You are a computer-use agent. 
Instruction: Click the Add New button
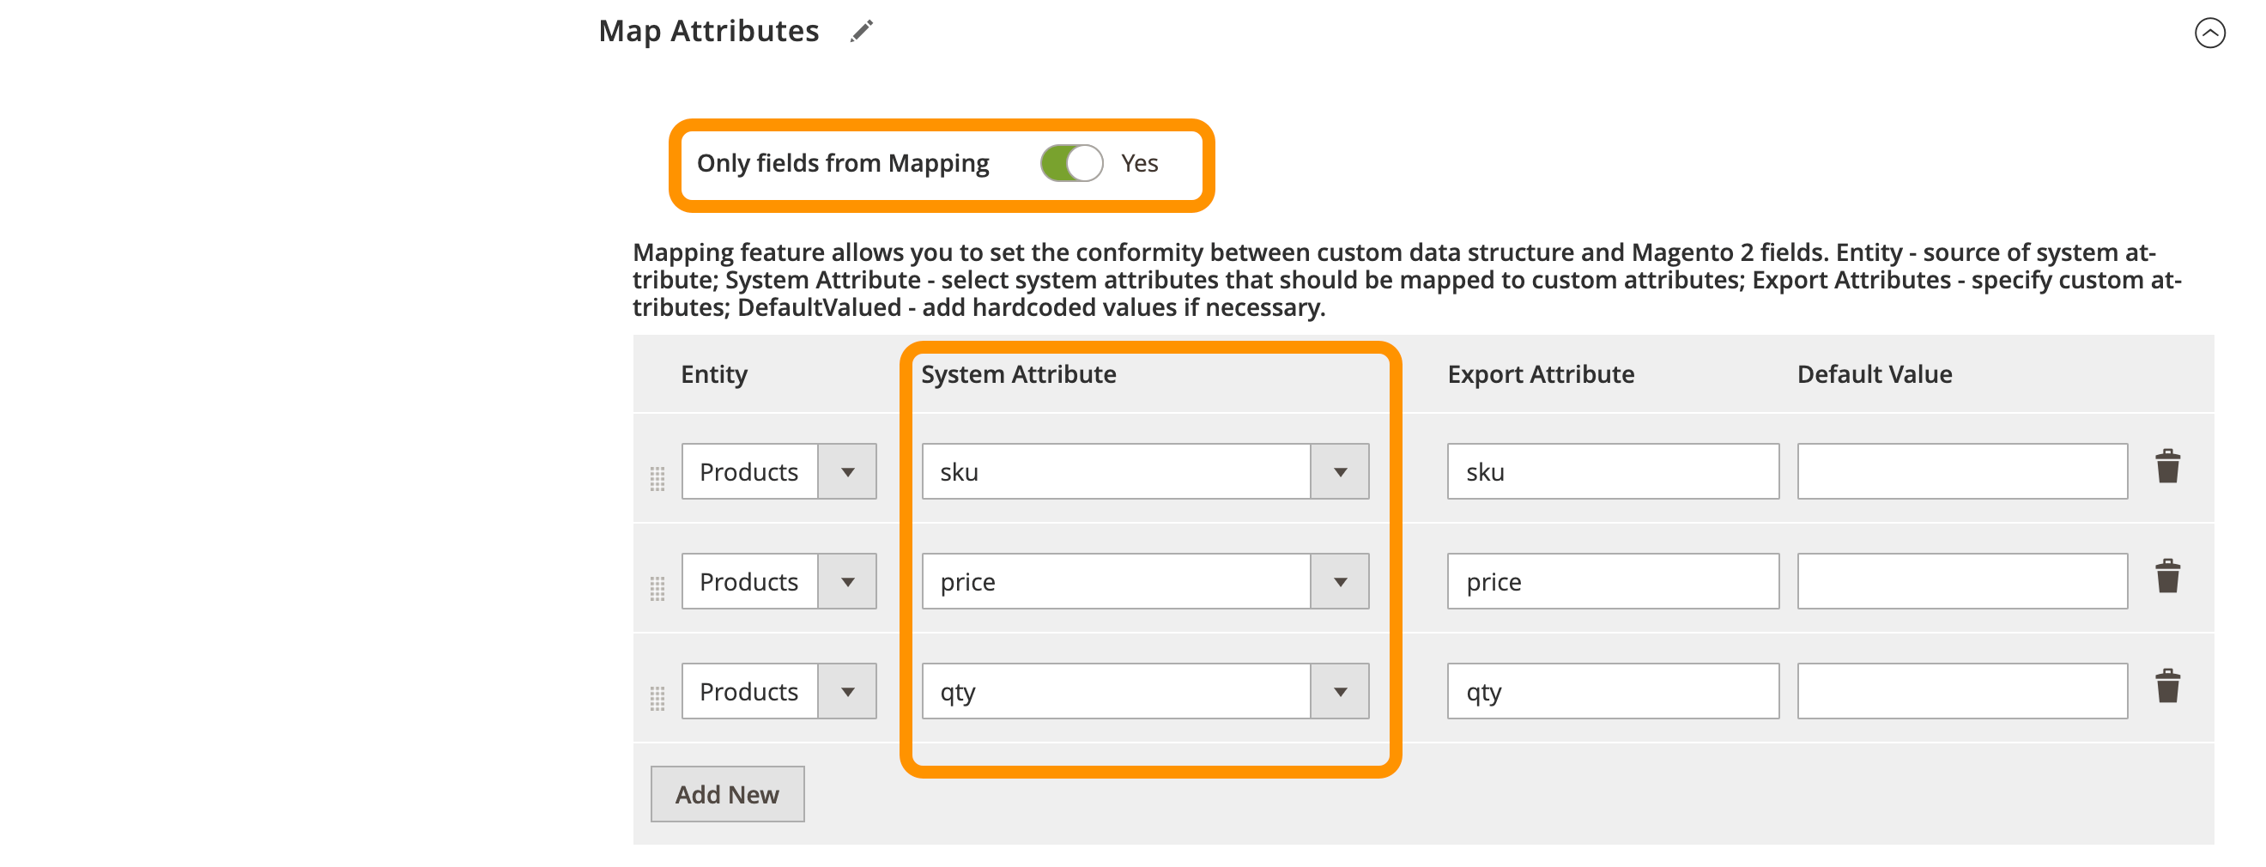[728, 793]
